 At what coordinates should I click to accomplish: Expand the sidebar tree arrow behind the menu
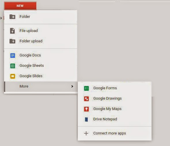(1, 18)
